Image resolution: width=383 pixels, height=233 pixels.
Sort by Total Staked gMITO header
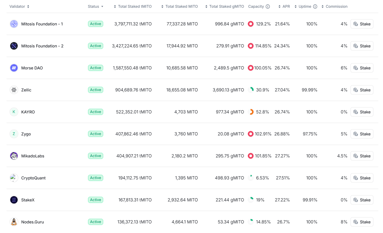(224, 7)
